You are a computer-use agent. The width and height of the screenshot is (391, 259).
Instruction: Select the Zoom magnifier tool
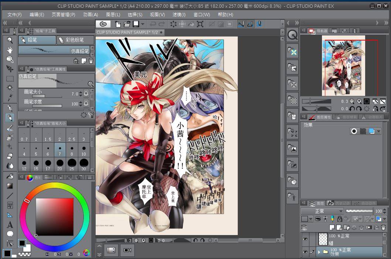(x=10, y=40)
